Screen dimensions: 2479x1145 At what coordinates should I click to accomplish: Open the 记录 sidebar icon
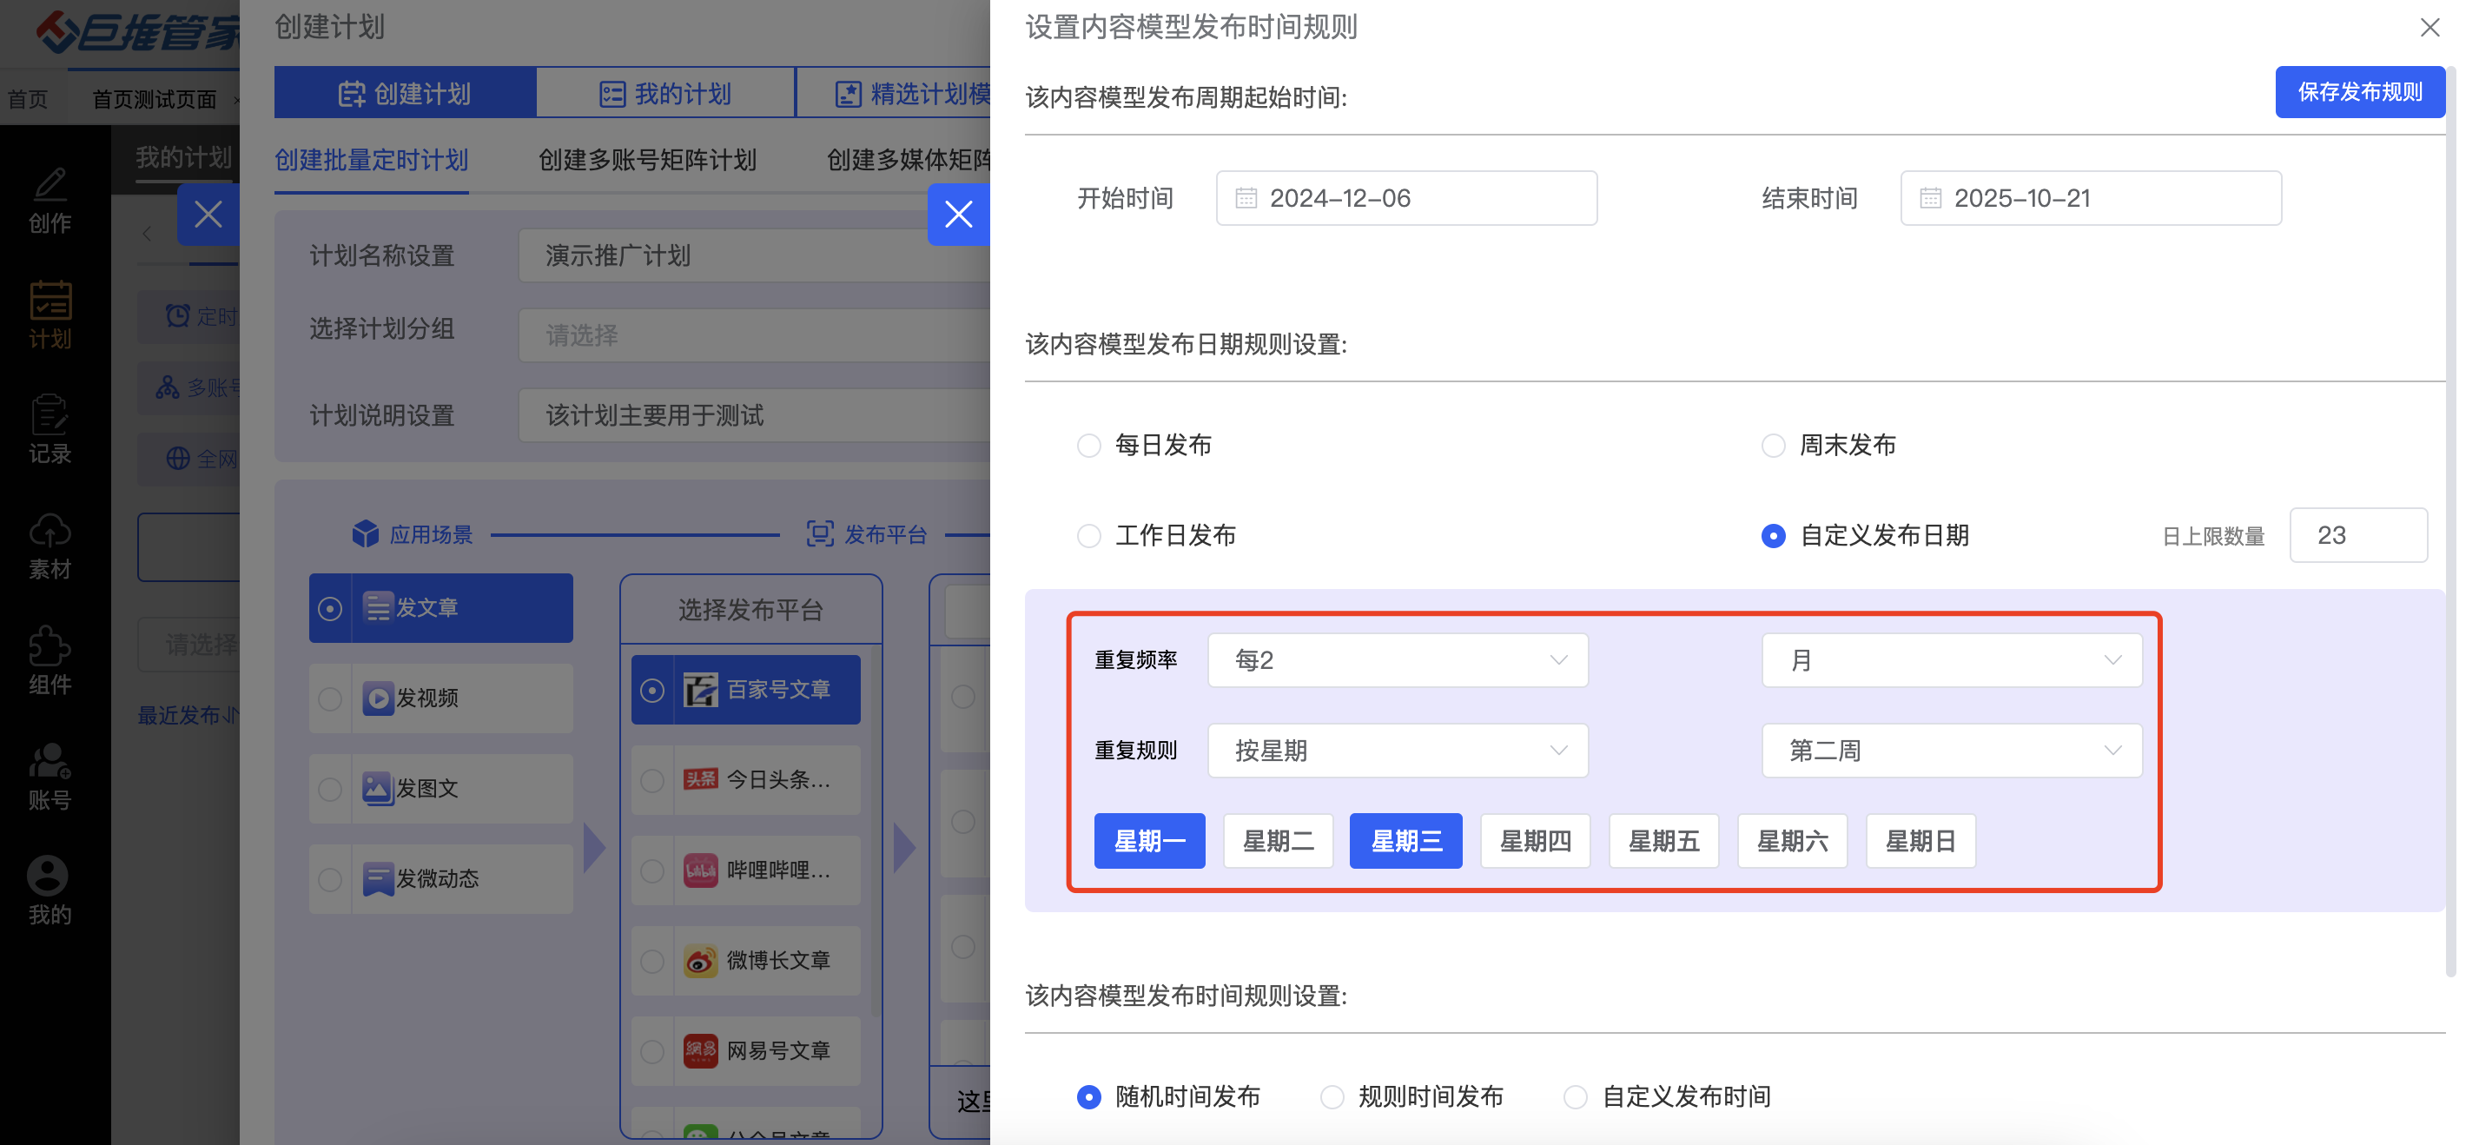(x=50, y=415)
